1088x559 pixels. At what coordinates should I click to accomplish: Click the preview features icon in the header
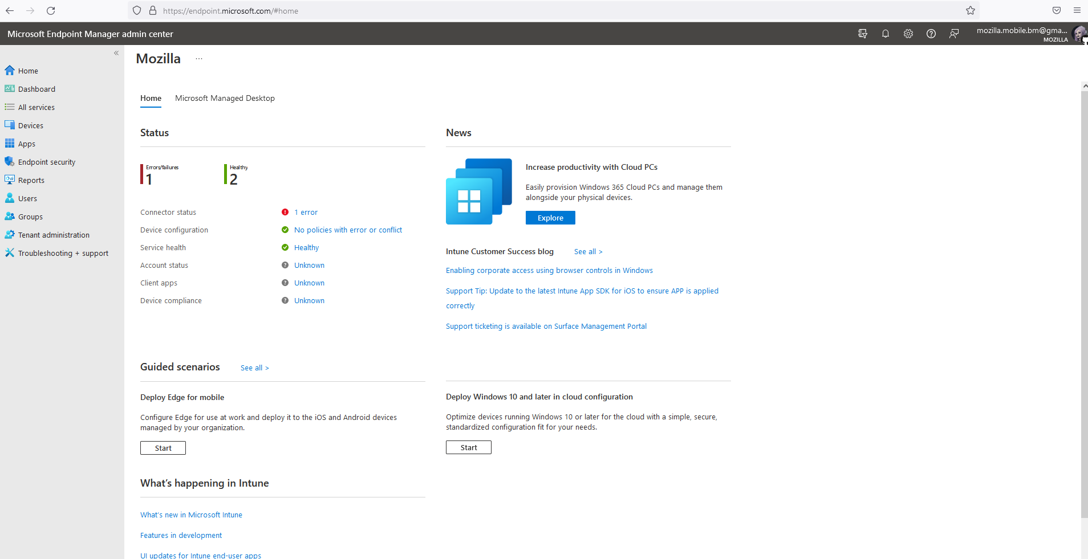pos(862,34)
